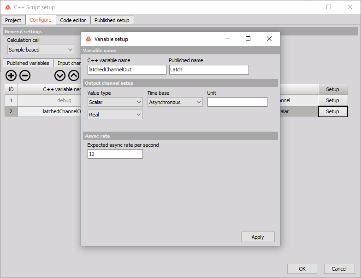
Task: Click the ID column header
Action: click(x=11, y=89)
